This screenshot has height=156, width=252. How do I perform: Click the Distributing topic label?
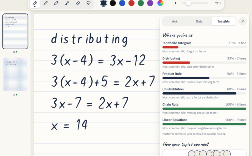click(x=171, y=58)
